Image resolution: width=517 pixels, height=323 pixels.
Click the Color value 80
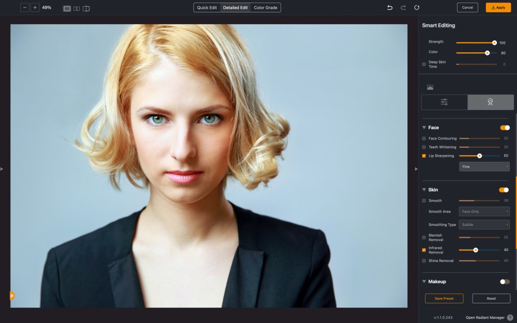pos(503,53)
